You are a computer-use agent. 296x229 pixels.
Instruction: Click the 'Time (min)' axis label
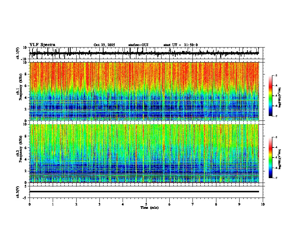(149, 208)
